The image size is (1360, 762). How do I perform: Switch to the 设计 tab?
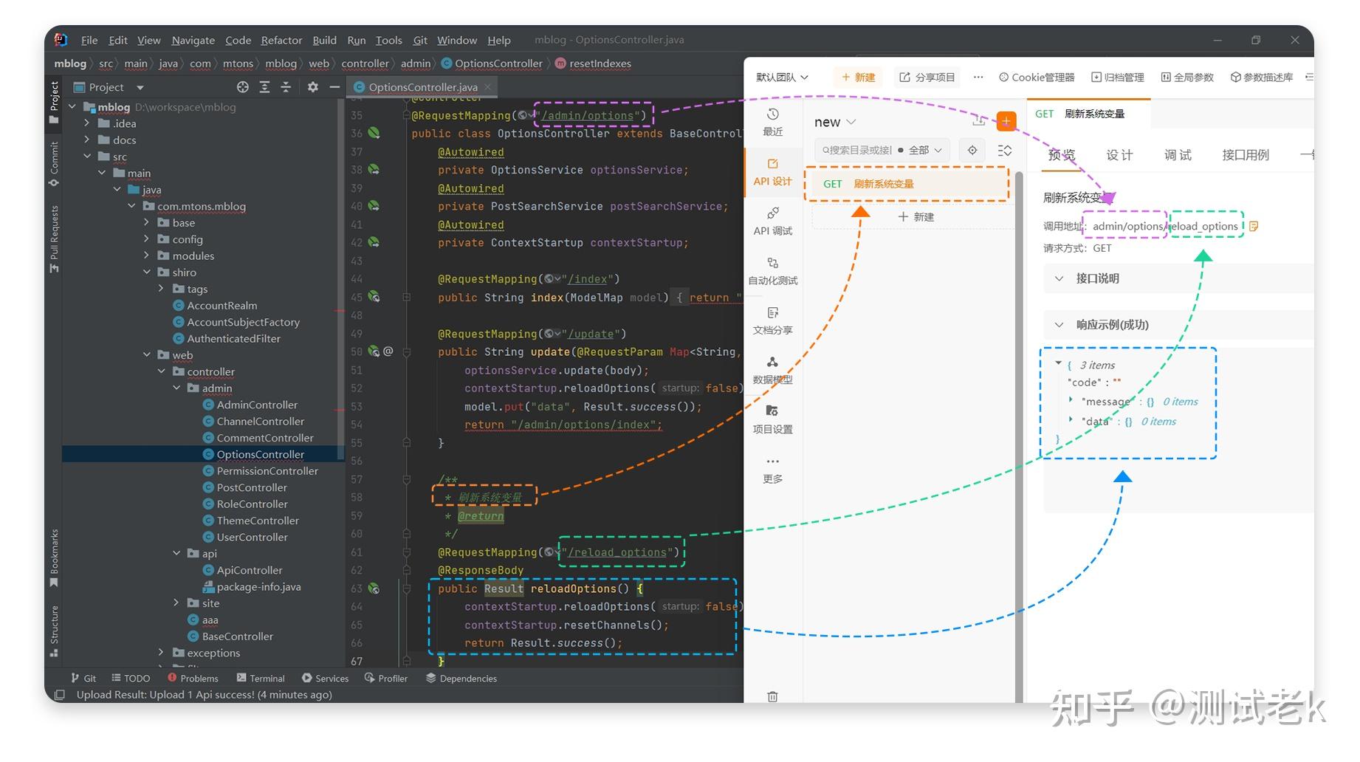(1119, 155)
